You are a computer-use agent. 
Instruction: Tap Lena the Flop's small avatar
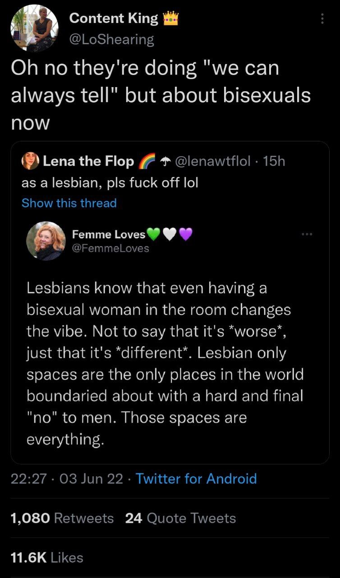(x=31, y=162)
